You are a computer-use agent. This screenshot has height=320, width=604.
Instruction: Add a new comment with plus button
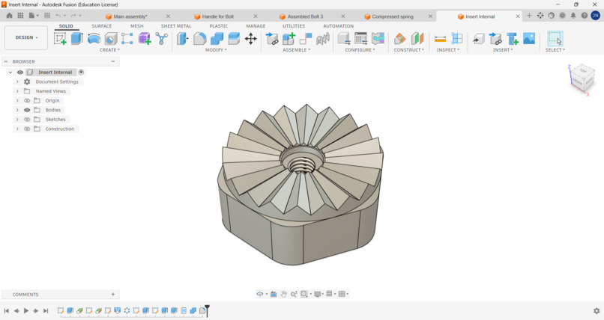pyautogui.click(x=113, y=295)
